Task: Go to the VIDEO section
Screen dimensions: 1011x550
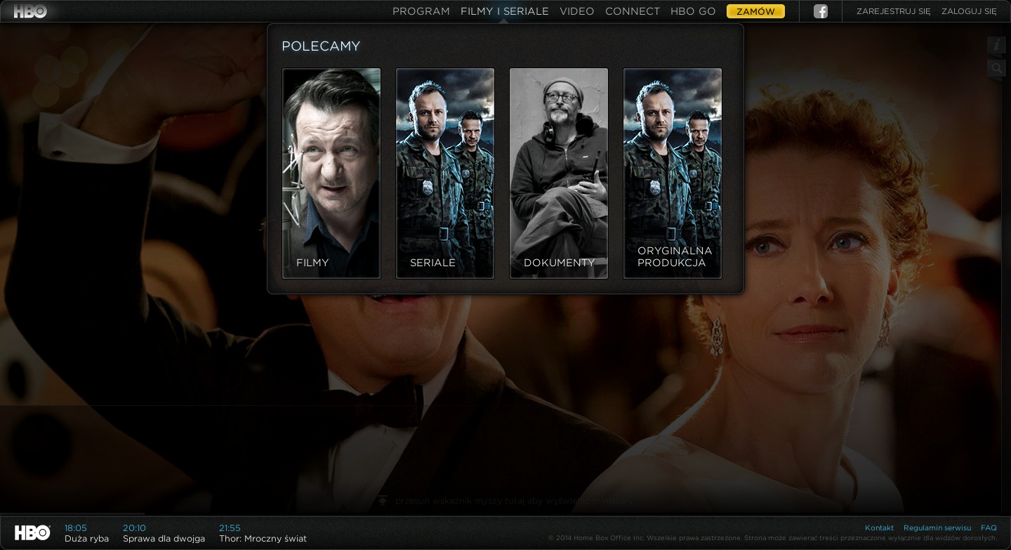Action: [576, 11]
